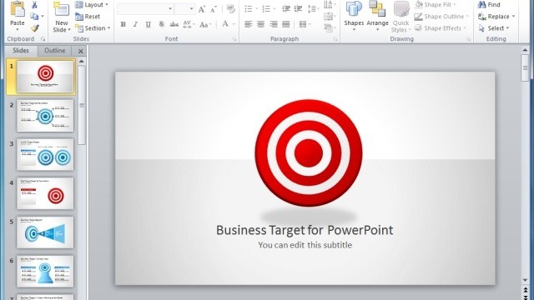The height and width of the screenshot is (300, 534).
Task: Open Font dialog launcher
Action: pos(234,39)
